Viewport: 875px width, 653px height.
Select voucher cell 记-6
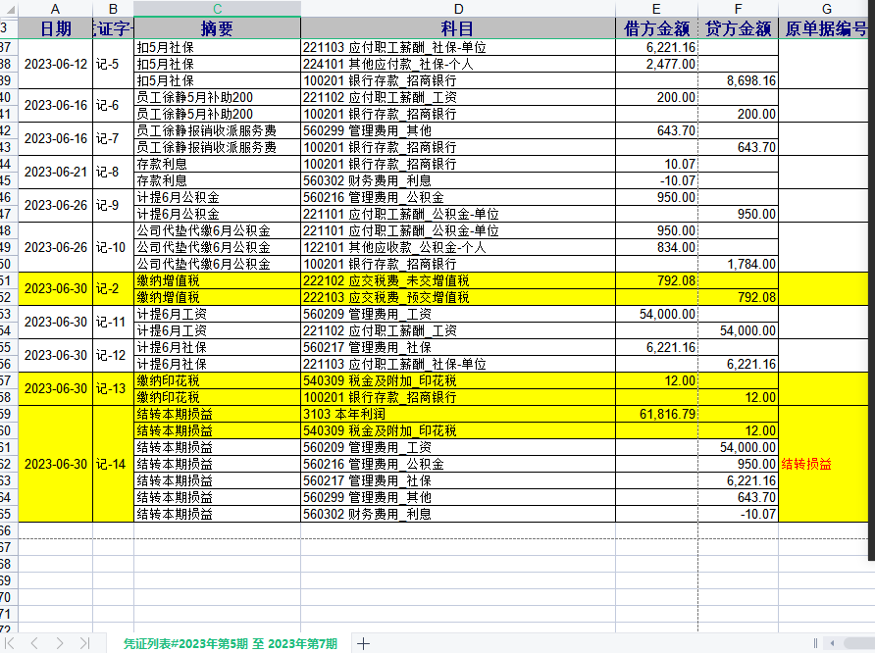coord(113,105)
